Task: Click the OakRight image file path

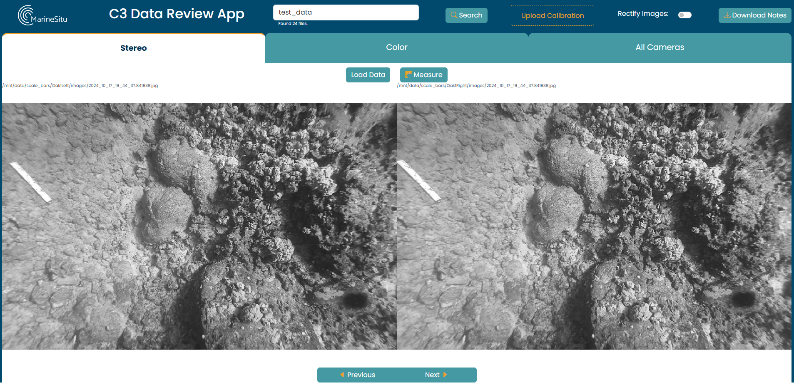Action: [476, 86]
